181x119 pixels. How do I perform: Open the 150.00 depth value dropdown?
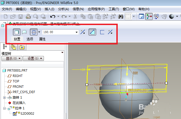(76, 32)
